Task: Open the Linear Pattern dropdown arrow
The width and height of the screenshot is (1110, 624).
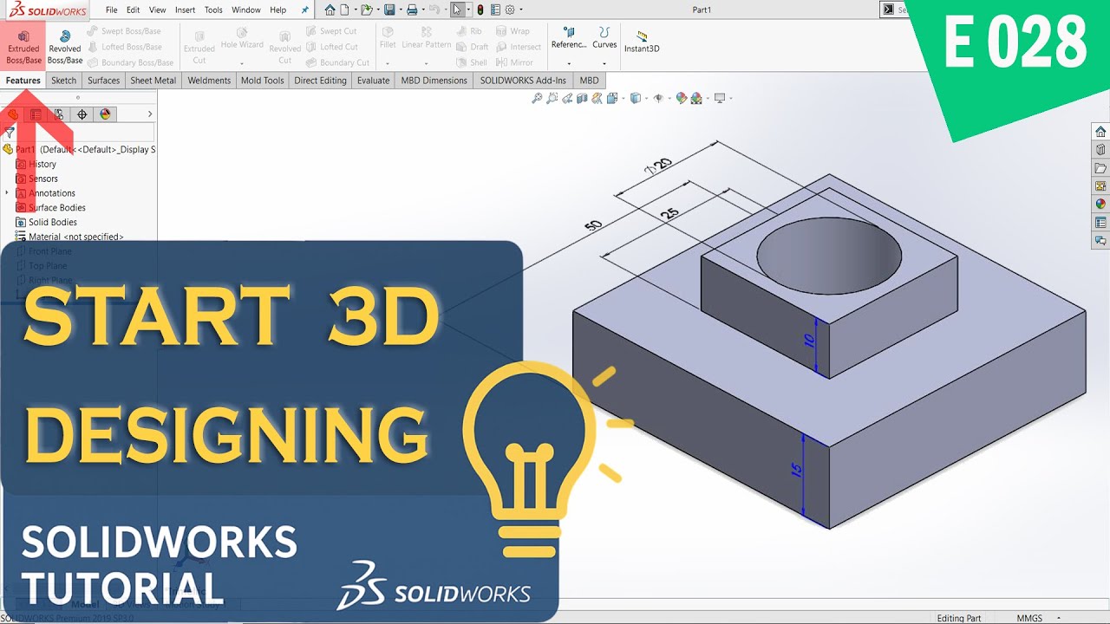Action: pyautogui.click(x=426, y=63)
